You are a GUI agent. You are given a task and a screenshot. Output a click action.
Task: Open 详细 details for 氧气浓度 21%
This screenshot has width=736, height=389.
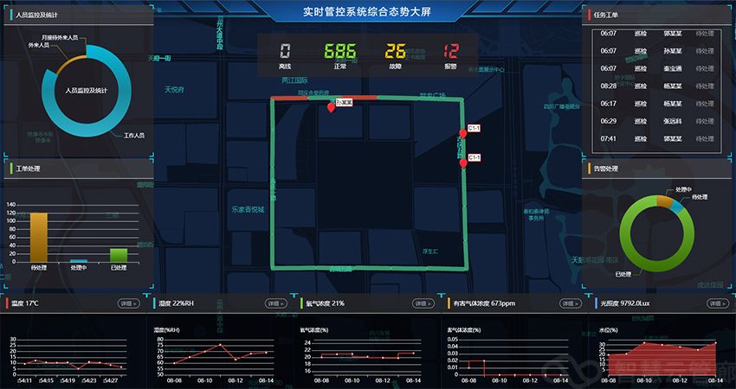(x=423, y=303)
